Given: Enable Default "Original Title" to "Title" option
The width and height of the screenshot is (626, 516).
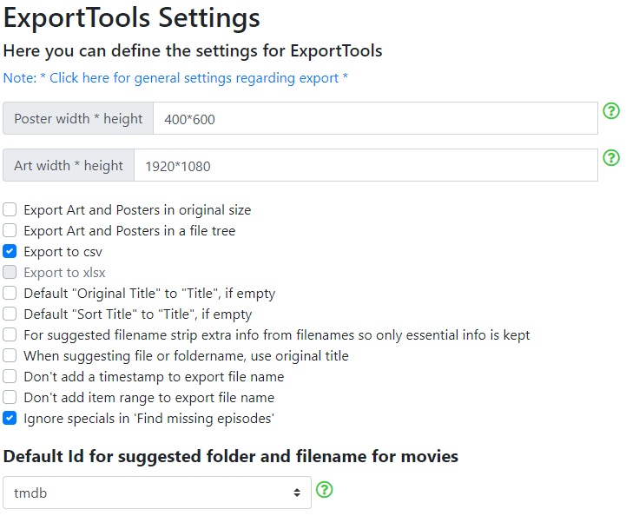Looking at the screenshot, I should coord(10,293).
